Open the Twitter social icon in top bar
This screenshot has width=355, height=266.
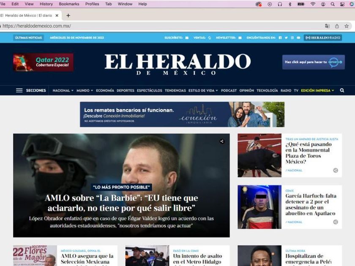[286, 38]
